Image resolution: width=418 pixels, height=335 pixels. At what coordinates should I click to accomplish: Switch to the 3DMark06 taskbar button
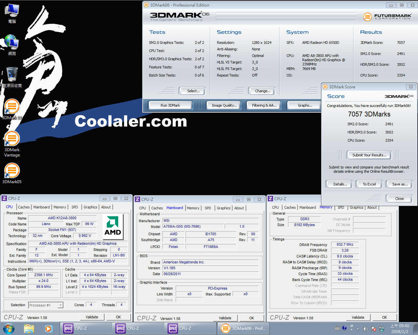tap(243, 328)
